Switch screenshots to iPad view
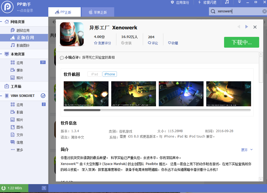The height and width of the screenshot is (193, 267). [94, 74]
